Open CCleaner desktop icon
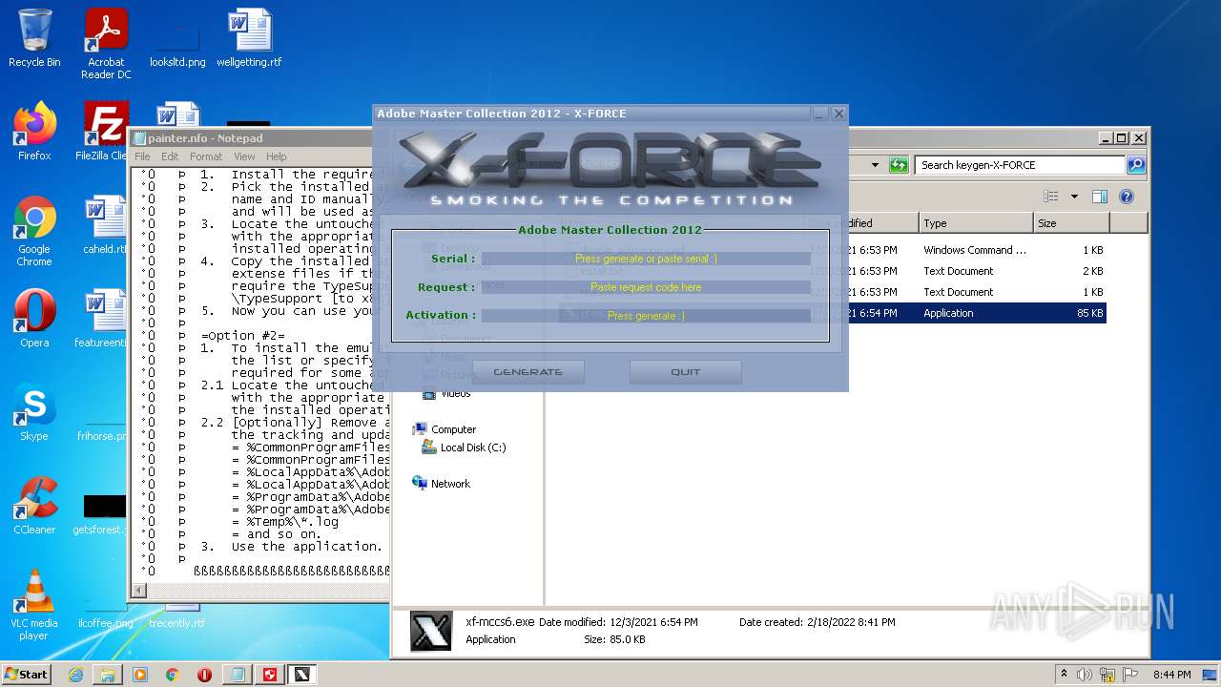The image size is (1221, 687). tap(34, 506)
